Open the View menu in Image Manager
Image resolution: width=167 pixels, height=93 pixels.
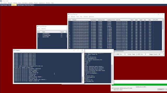pos(81,17)
